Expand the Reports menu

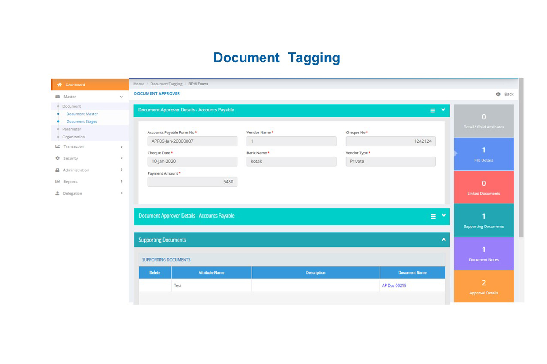122,181
